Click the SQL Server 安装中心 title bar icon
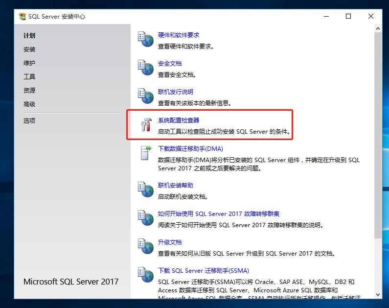This screenshot has height=308, width=389. coord(23,16)
